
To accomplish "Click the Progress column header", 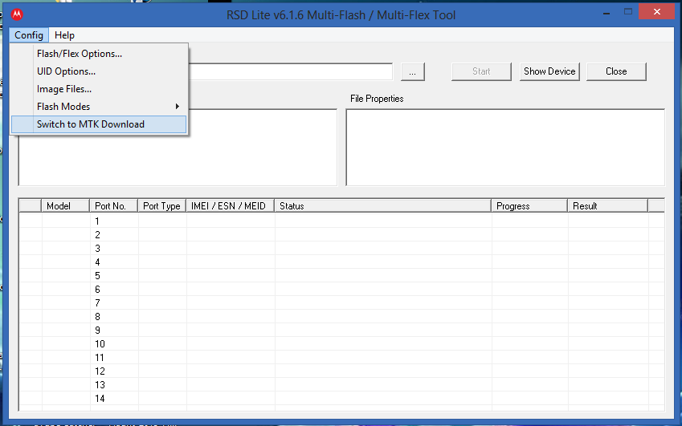I will pos(529,206).
